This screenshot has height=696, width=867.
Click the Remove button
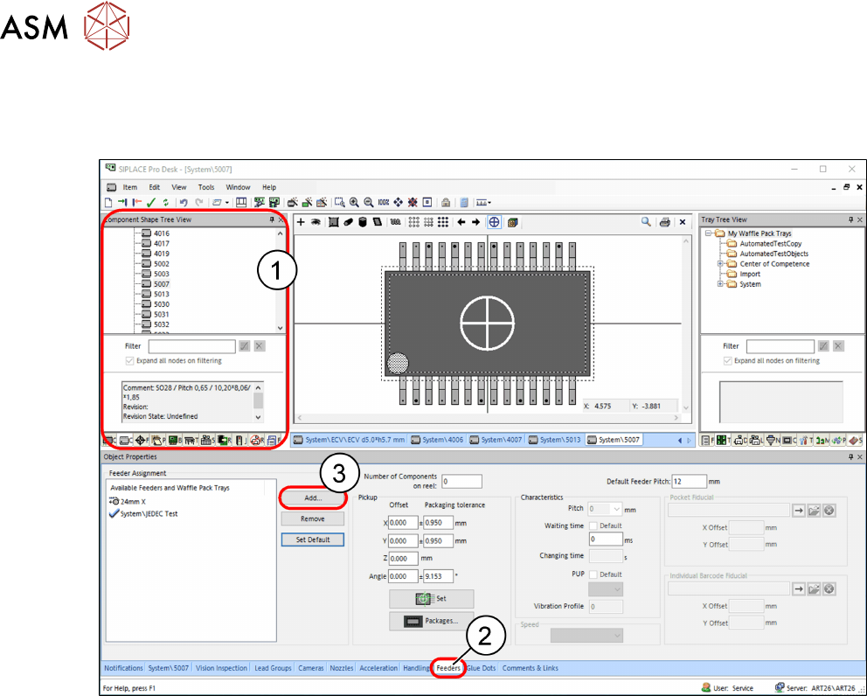tap(313, 519)
